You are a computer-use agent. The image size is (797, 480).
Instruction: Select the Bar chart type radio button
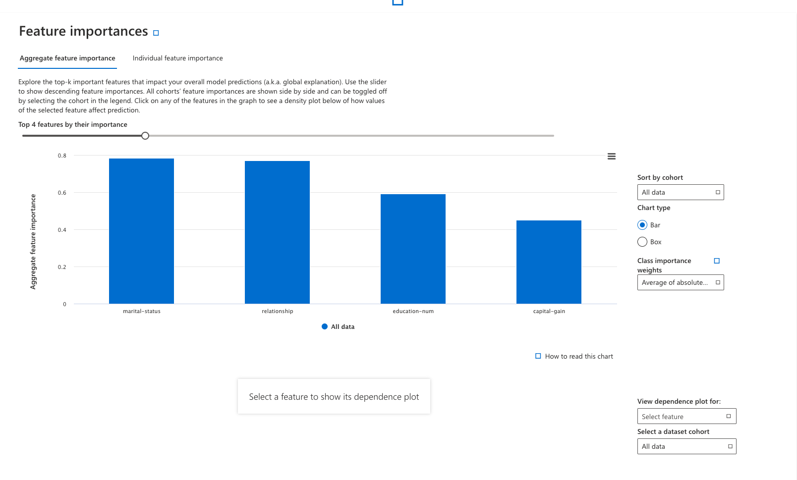click(642, 225)
